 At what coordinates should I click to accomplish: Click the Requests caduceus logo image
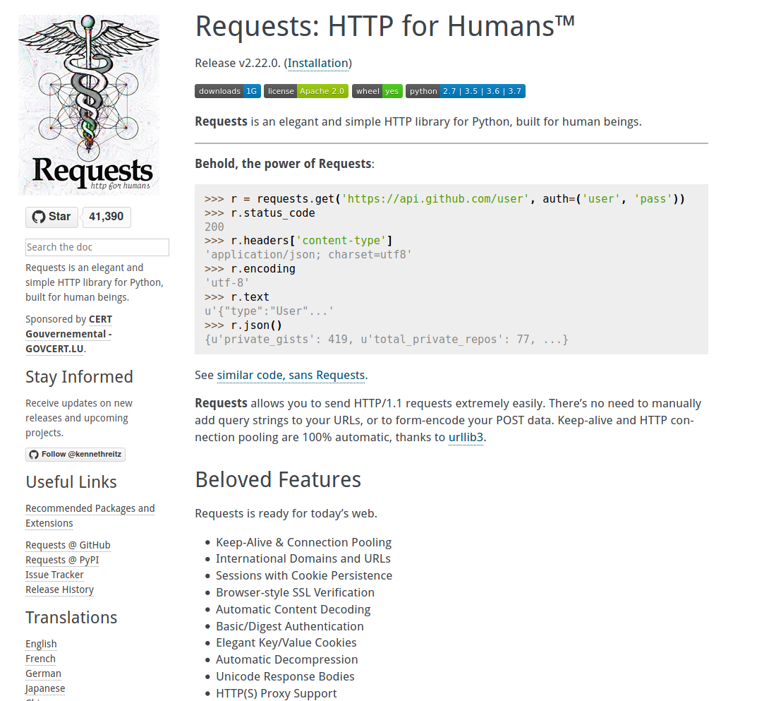(x=89, y=104)
